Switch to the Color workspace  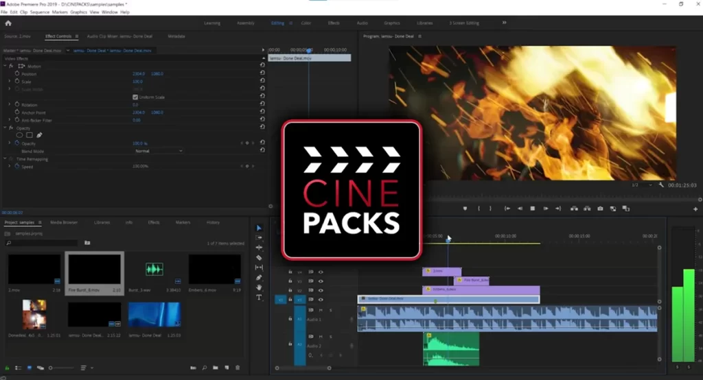[306, 23]
